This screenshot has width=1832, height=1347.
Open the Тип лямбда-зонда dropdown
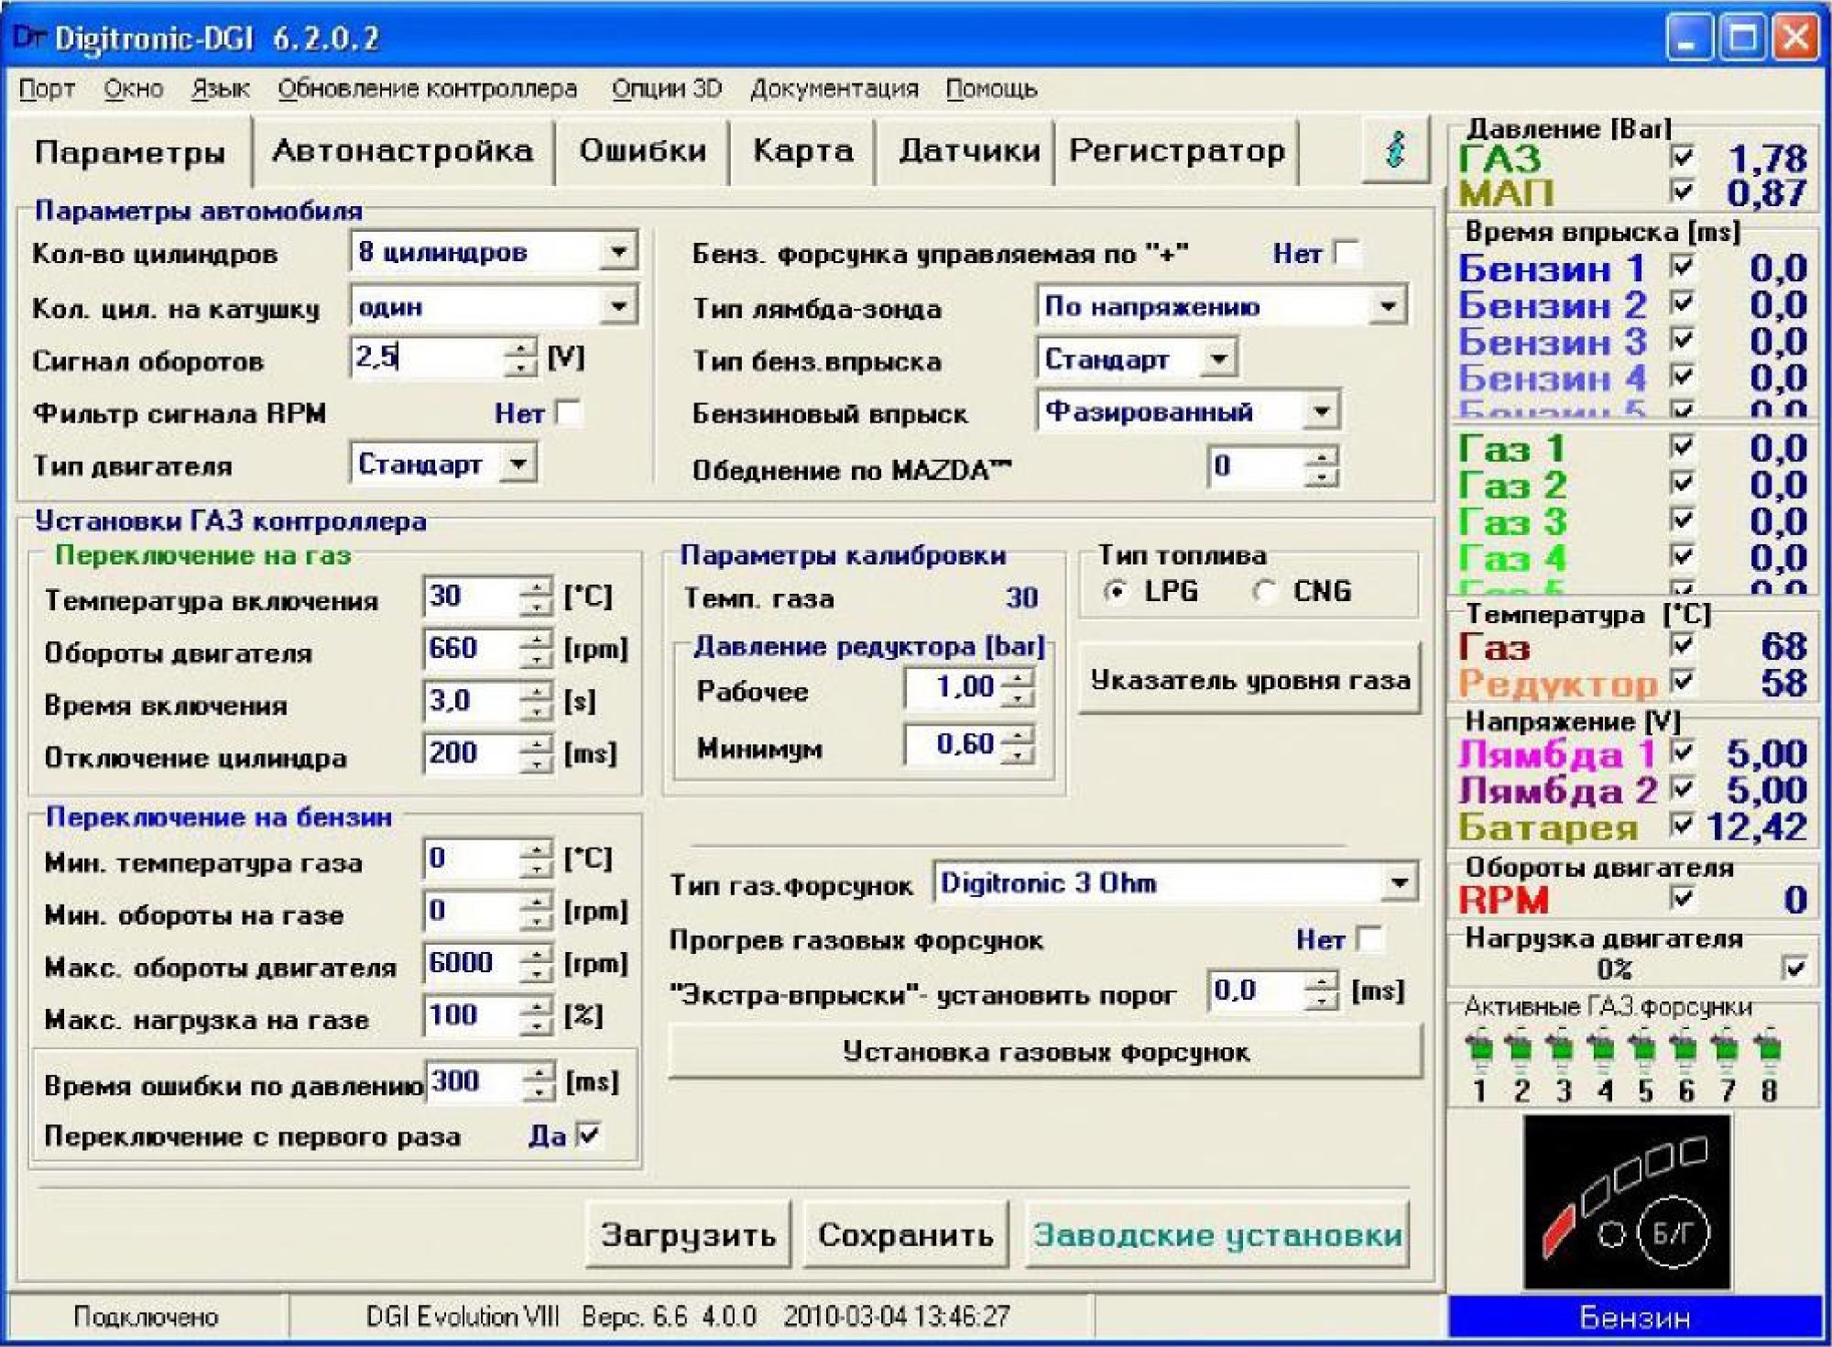coord(1388,305)
